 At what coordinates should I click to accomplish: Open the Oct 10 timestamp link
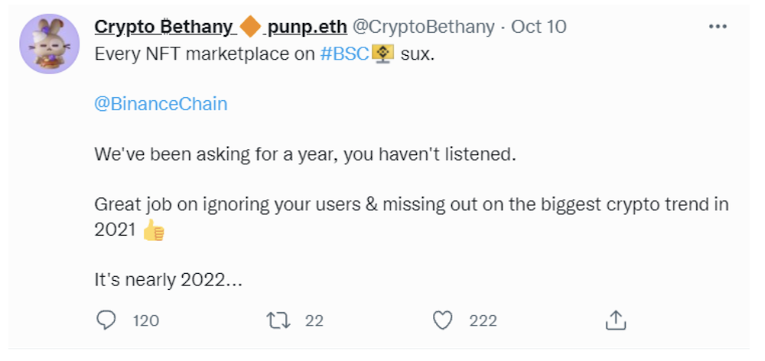(x=539, y=28)
